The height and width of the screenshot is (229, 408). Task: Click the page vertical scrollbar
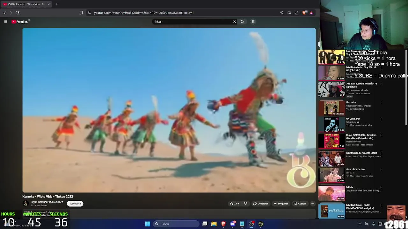[406, 87]
